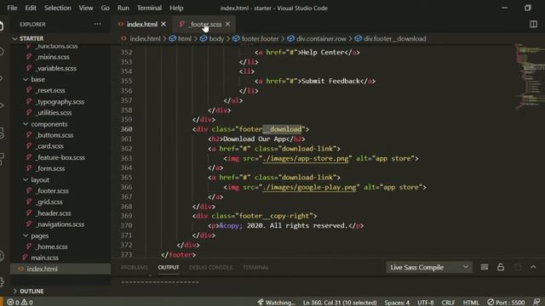Open the File menu
The width and height of the screenshot is (545, 306).
[x=12, y=8]
